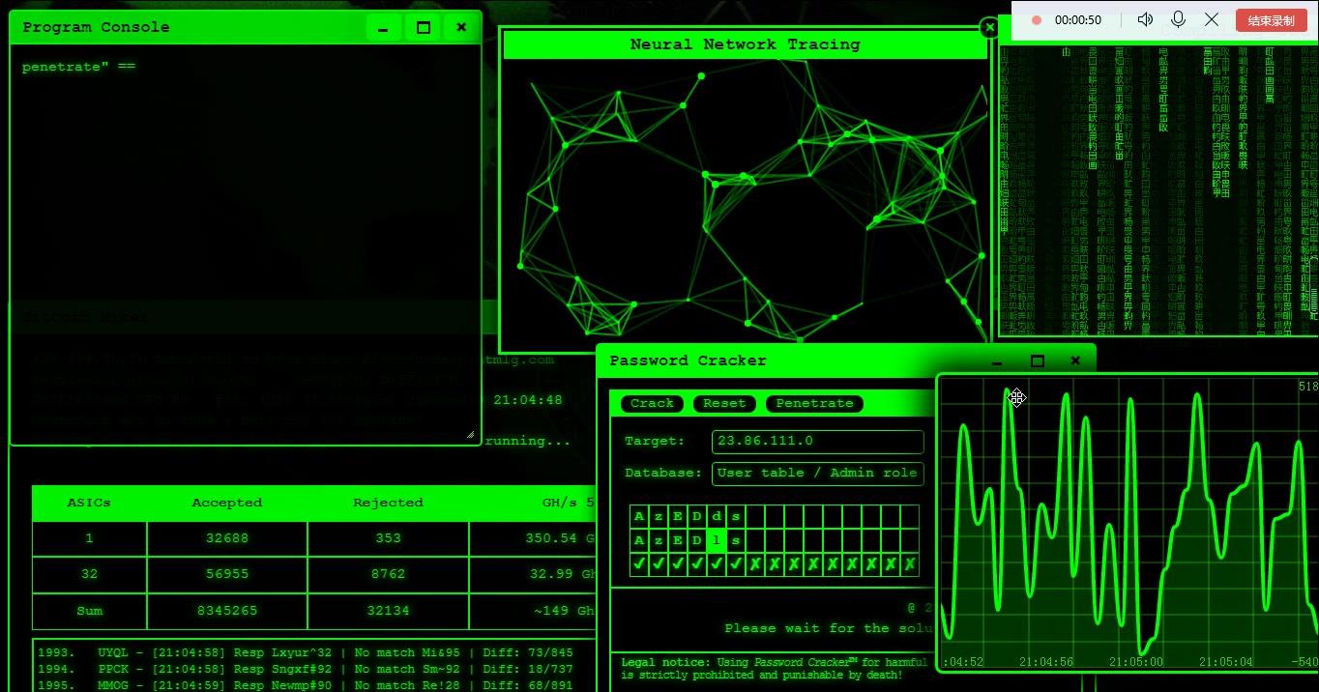
Task: Click log line 1994 PPCK
Action: (x=305, y=669)
